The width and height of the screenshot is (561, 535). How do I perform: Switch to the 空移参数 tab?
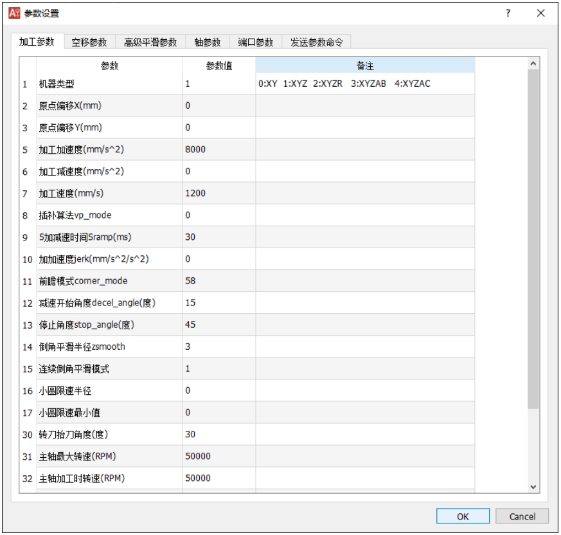tap(89, 42)
